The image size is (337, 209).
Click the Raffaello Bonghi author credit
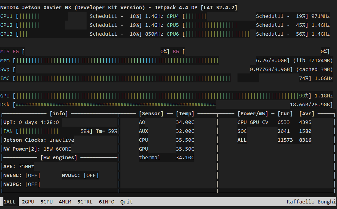pyautogui.click(x=311, y=202)
